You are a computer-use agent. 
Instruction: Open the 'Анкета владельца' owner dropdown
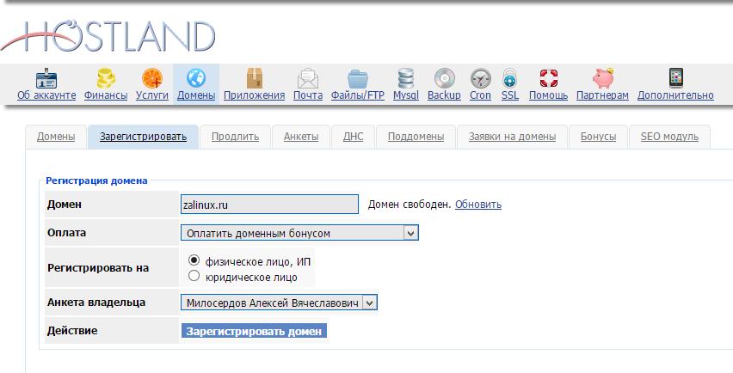(x=279, y=303)
